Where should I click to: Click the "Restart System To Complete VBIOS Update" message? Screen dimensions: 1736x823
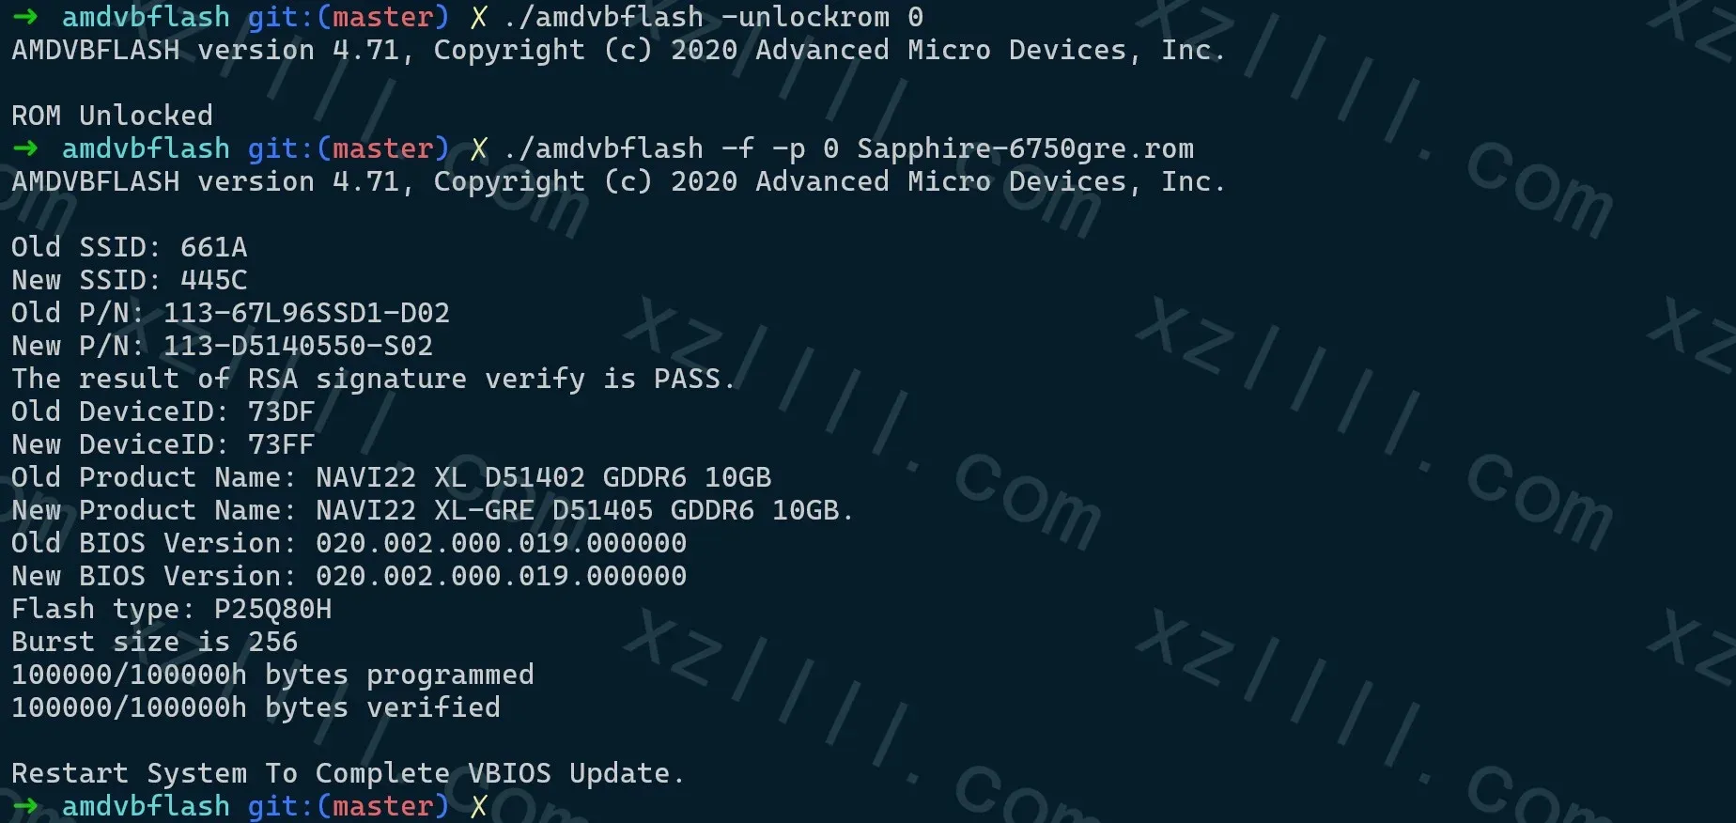[x=348, y=773]
